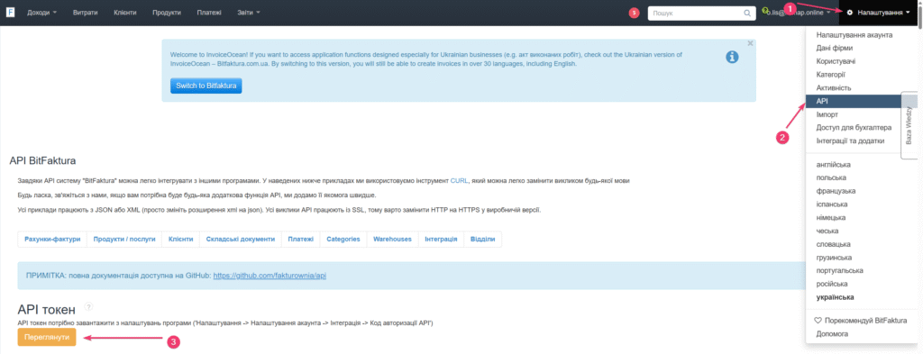923x354 pixels.
Task: Select the highlighted API menu entry
Action: pyautogui.click(x=854, y=101)
